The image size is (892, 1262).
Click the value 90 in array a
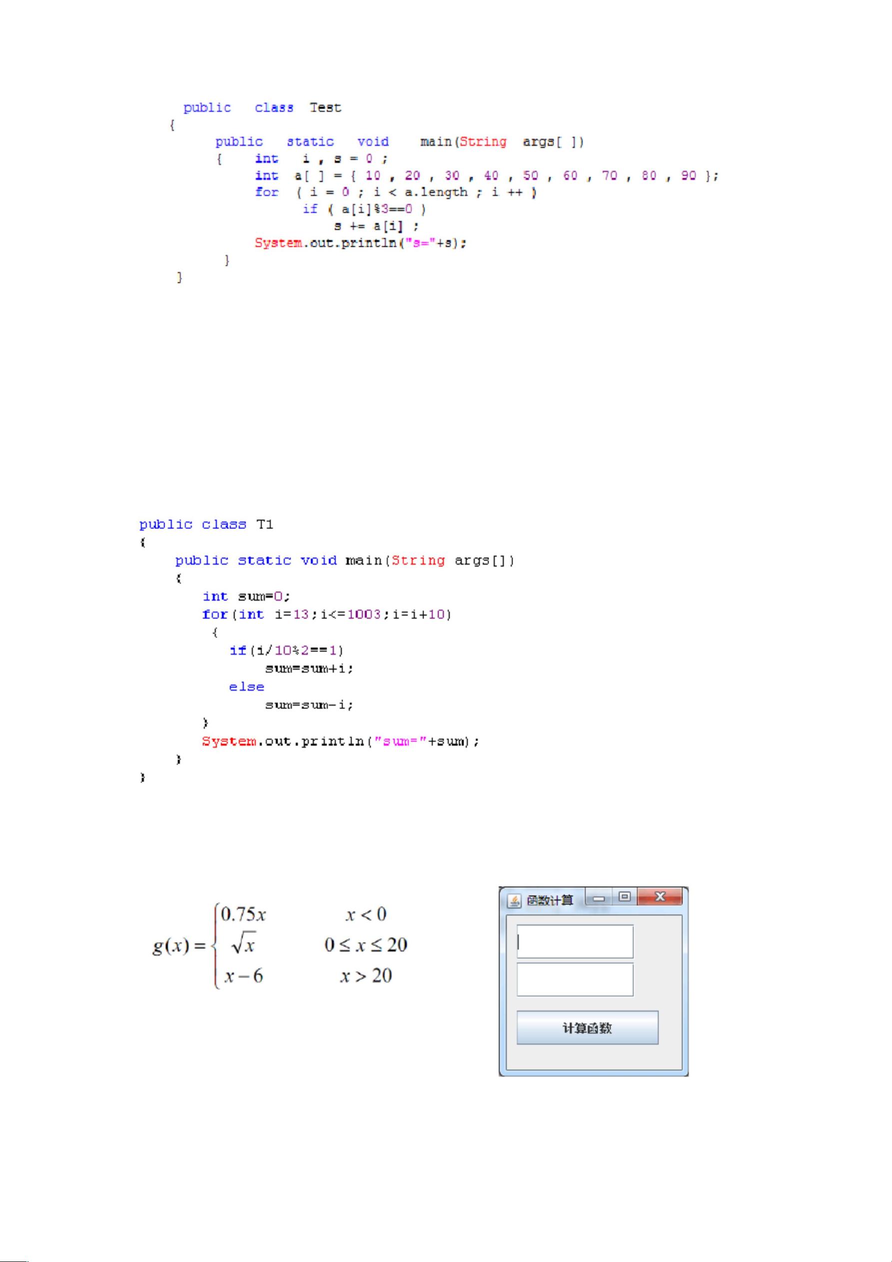tap(689, 176)
